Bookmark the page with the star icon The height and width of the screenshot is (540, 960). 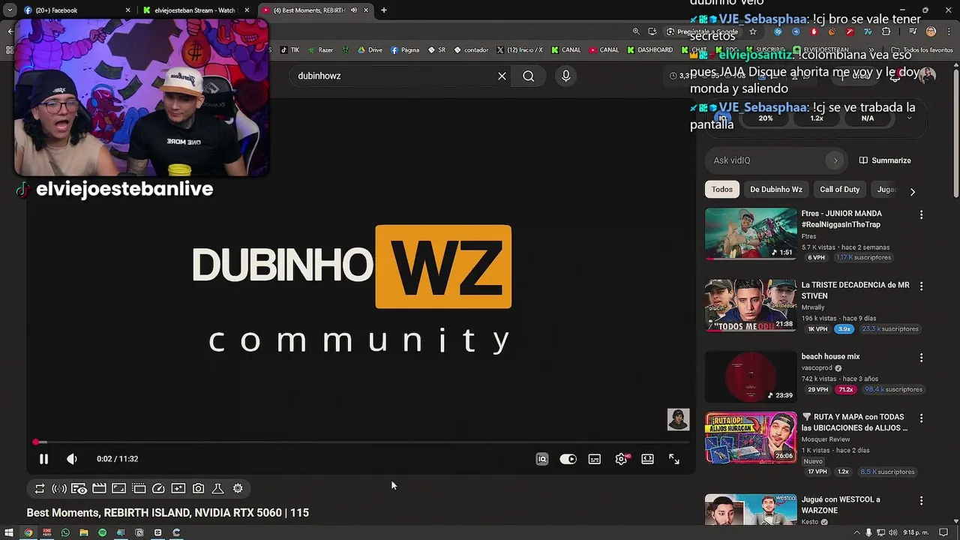[x=753, y=31]
